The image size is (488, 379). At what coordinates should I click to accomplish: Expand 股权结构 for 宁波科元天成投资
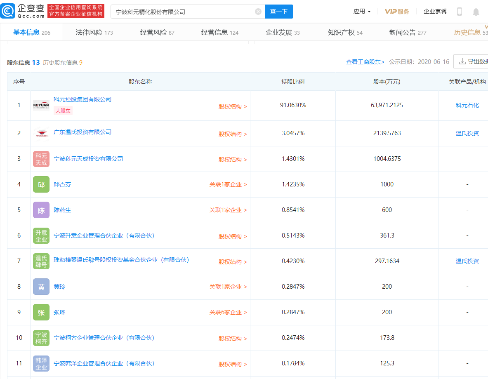point(233,160)
